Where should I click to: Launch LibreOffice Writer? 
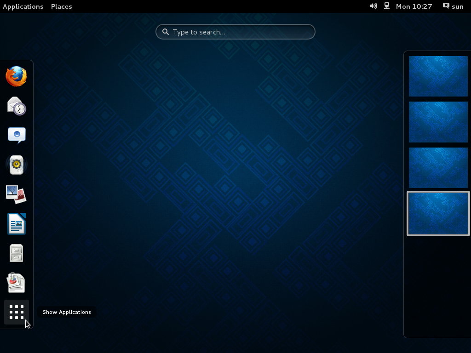[16, 224]
